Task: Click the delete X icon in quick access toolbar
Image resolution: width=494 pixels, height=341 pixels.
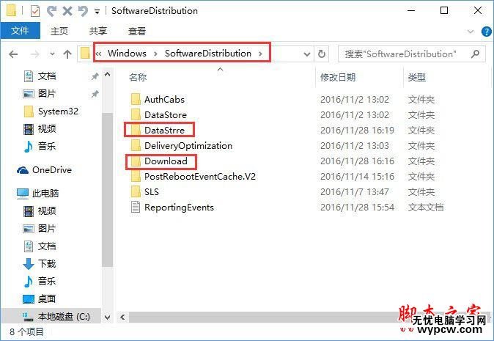Action: click(x=67, y=11)
